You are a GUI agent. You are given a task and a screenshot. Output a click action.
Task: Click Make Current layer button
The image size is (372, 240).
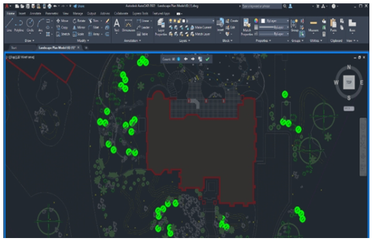pyautogui.click(x=201, y=27)
